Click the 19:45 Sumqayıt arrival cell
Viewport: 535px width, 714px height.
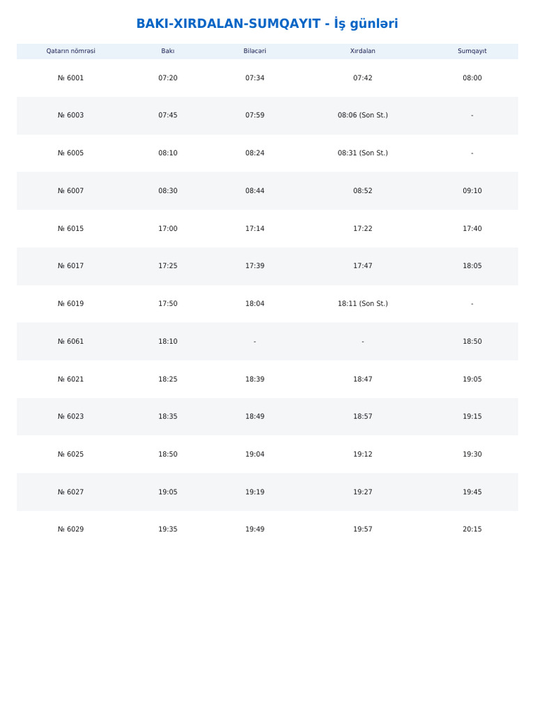(x=472, y=492)
